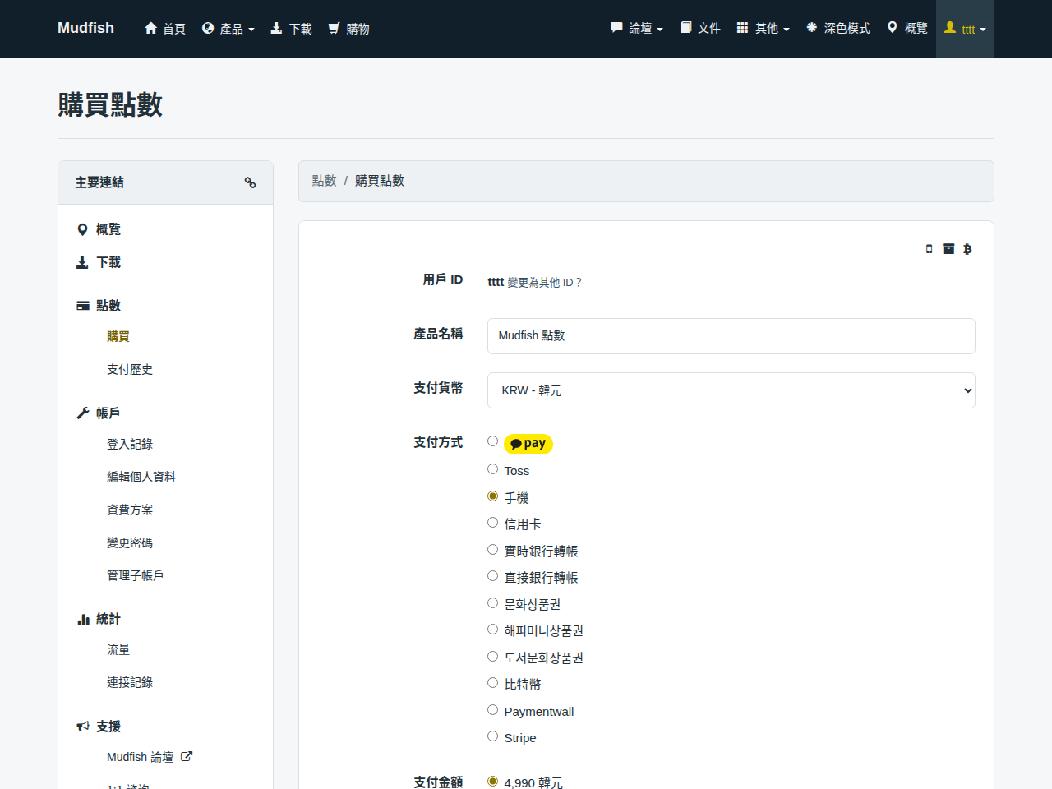Choose 比特幣 as payment method
The width and height of the screenshot is (1052, 789).
click(x=492, y=683)
